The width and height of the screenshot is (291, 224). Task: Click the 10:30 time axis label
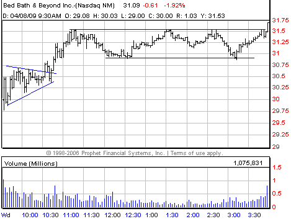click(50, 215)
